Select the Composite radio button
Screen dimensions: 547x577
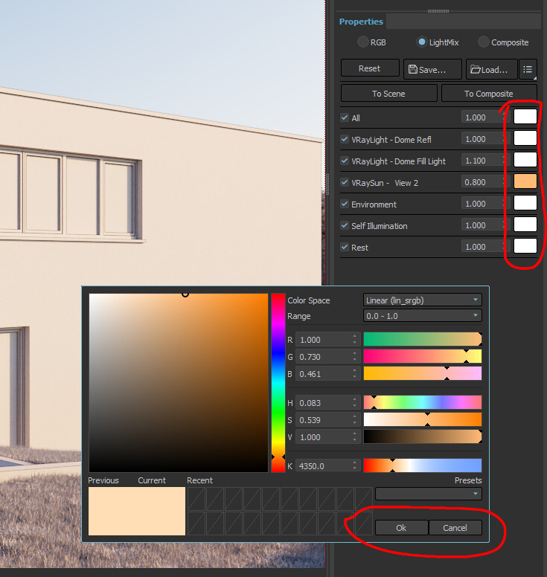coord(484,42)
